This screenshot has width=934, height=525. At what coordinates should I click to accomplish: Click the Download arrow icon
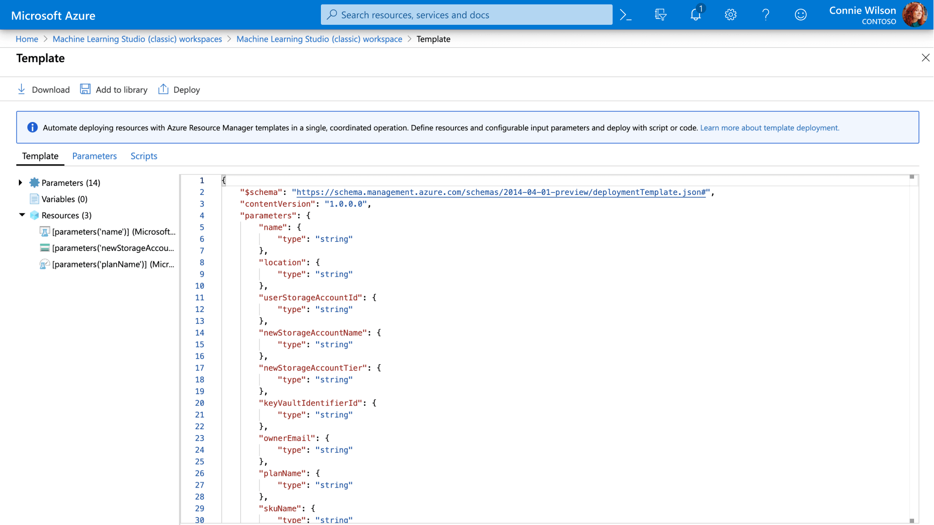[21, 89]
